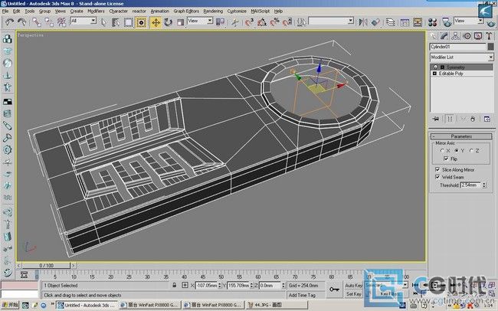Click the Align tool icon

[375, 22]
